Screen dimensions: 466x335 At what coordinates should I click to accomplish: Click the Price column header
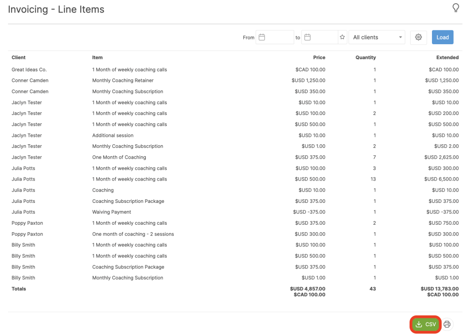tap(319, 57)
